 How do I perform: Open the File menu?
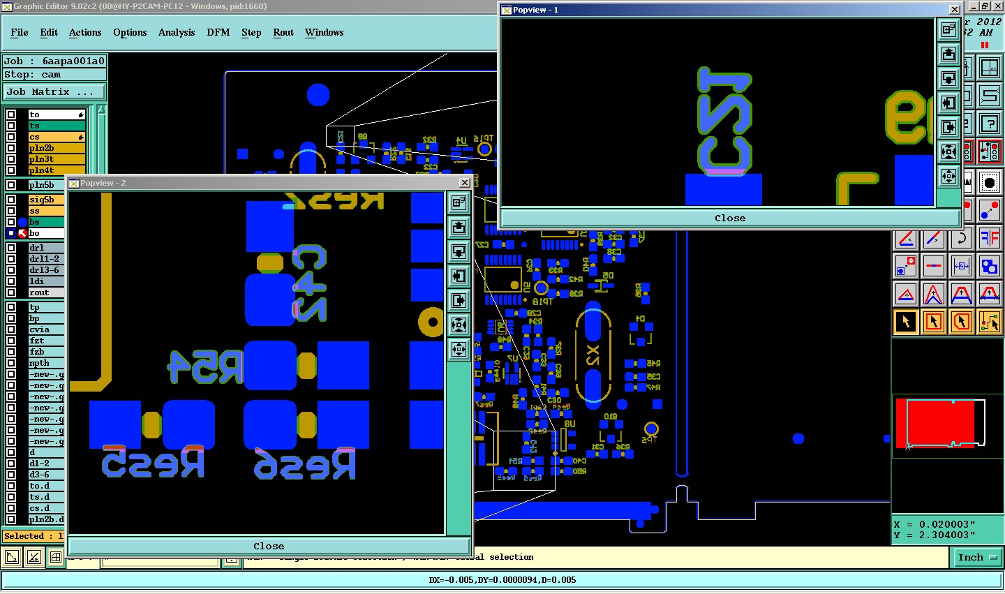coord(20,32)
